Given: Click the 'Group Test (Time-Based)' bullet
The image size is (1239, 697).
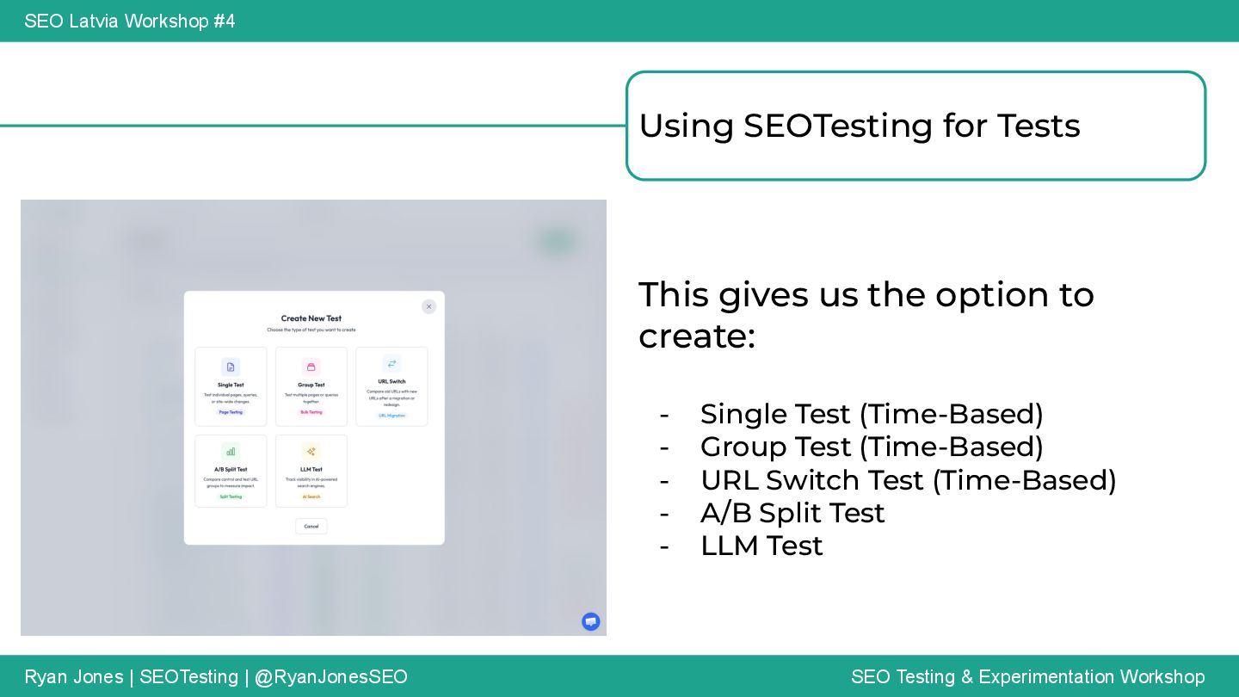Looking at the screenshot, I should [x=872, y=447].
